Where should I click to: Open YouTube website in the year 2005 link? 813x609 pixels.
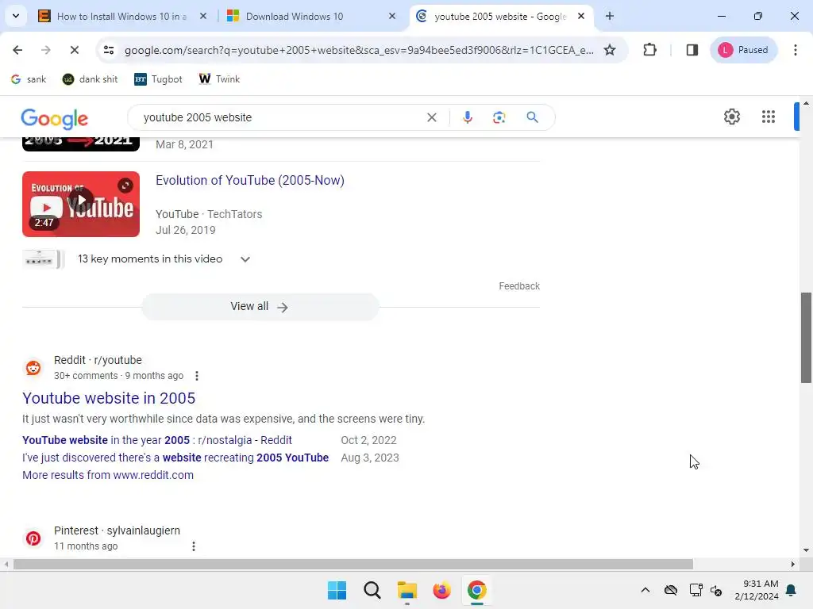tap(157, 440)
